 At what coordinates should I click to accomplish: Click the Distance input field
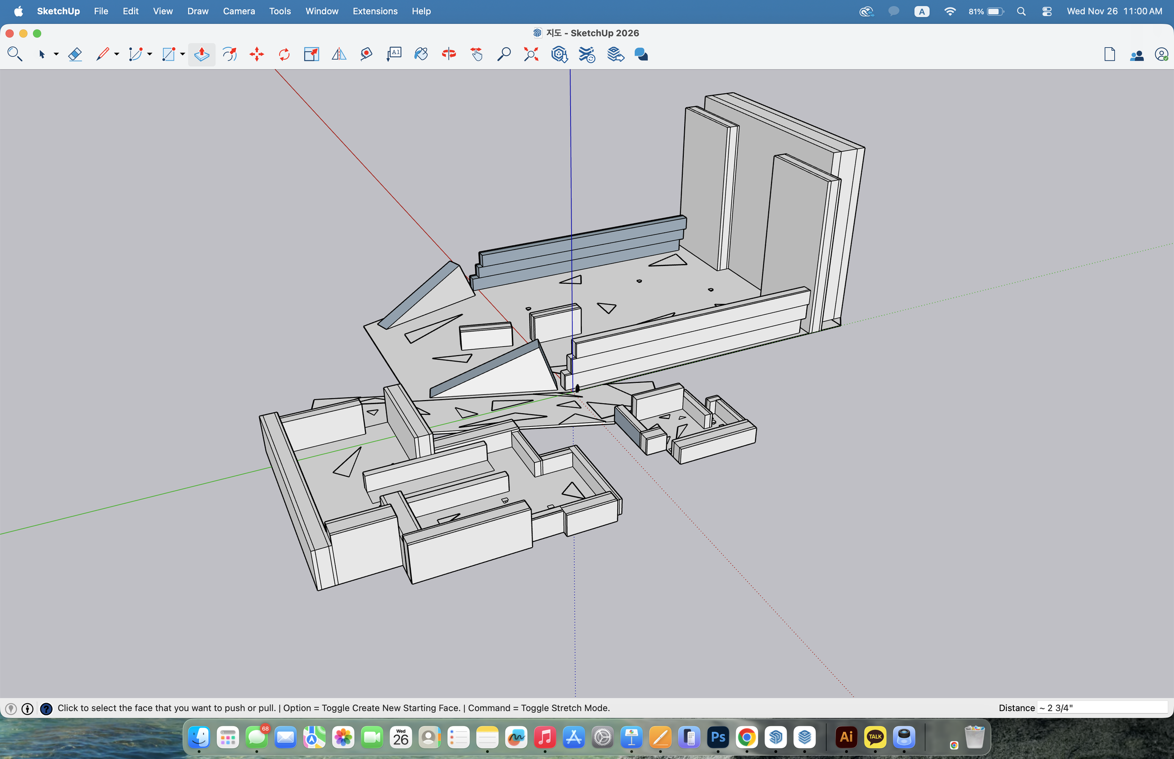click(x=1105, y=708)
